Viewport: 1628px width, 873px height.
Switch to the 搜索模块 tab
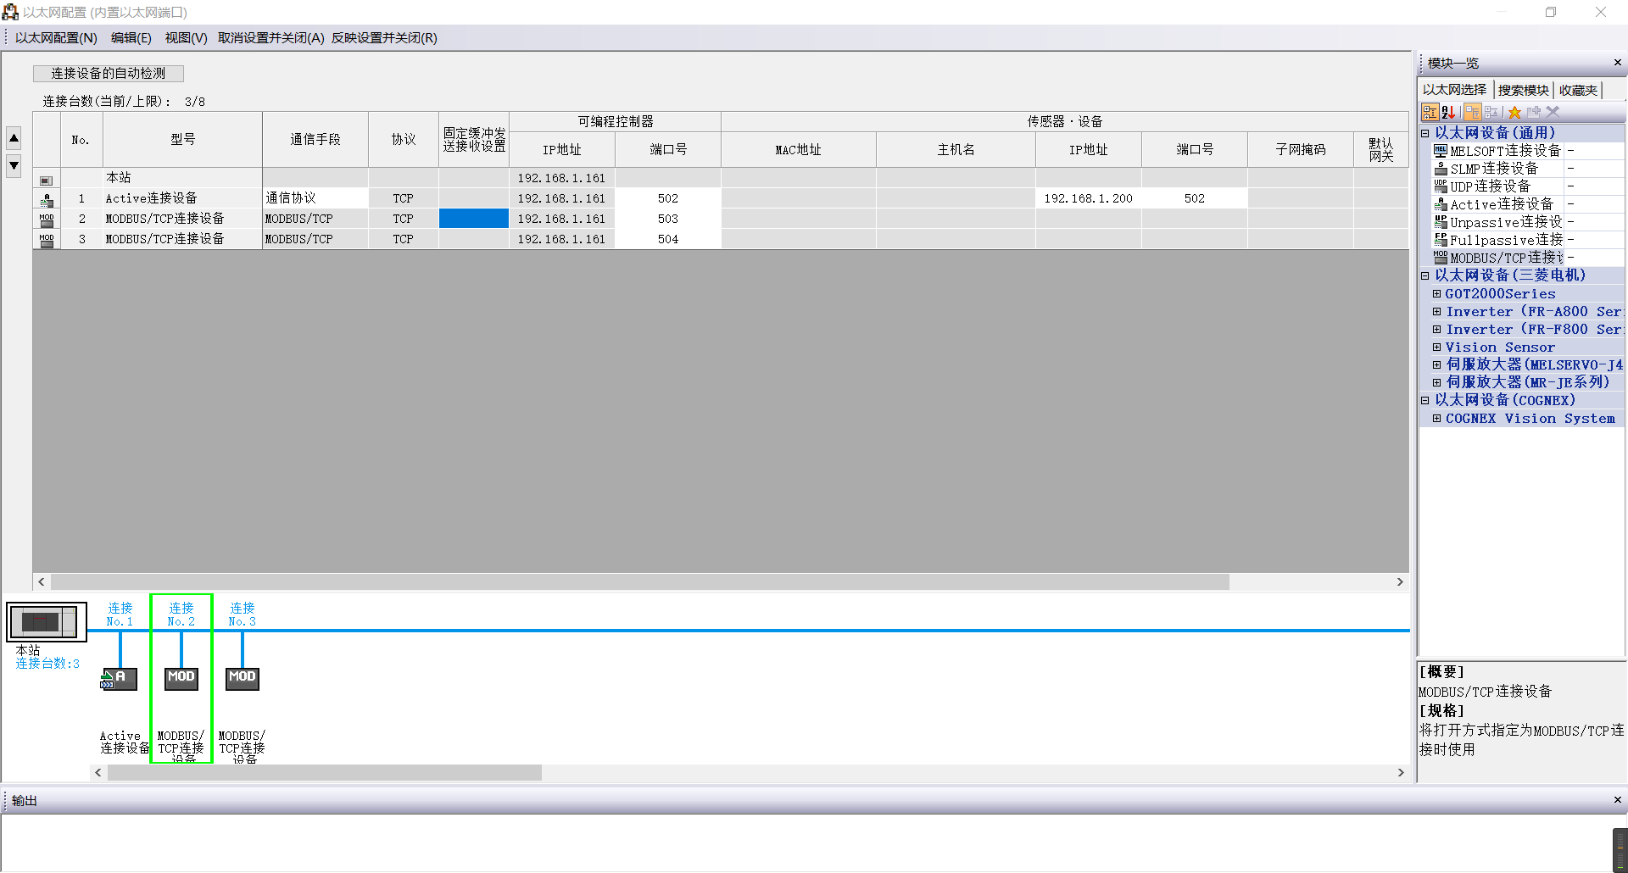pos(1523,90)
